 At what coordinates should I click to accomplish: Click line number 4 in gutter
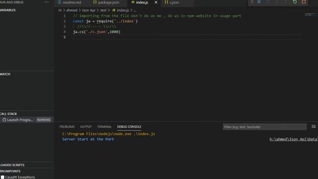[x=65, y=32]
